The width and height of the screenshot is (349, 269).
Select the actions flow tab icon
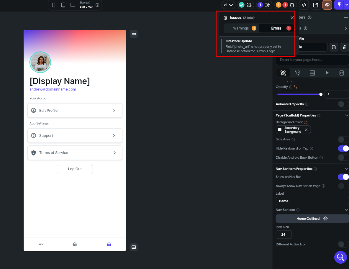pyautogui.click(x=298, y=73)
